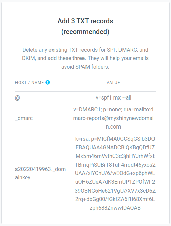171x226 pixels.
Task: Click the marc-reports@myshinynewdomai line
Action: (x=113, y=118)
